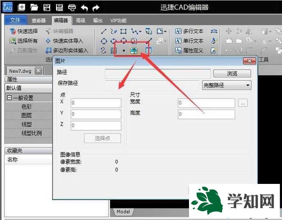
Task: Click the Save As icon
Action: click(x=59, y=7)
